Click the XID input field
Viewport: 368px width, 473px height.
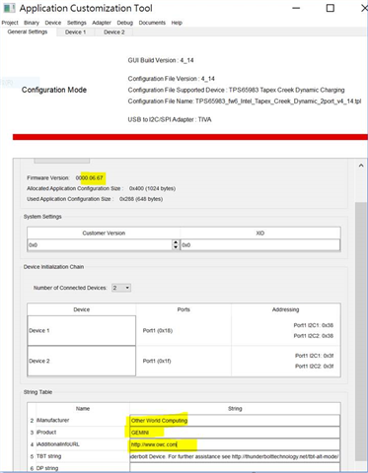click(x=260, y=244)
